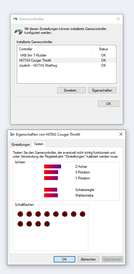
Task: Click button indicator 9 under Schaltflächen
Action: tap(20, 224)
